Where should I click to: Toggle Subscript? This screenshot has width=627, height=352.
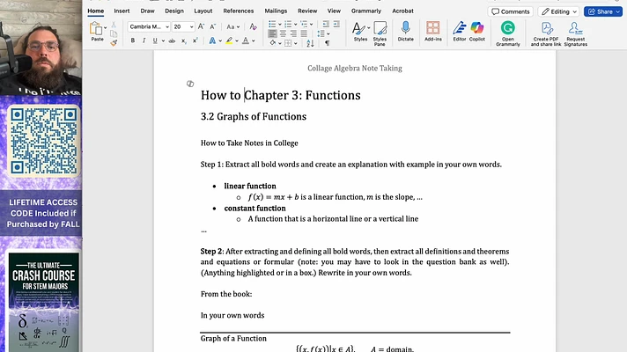(x=183, y=40)
